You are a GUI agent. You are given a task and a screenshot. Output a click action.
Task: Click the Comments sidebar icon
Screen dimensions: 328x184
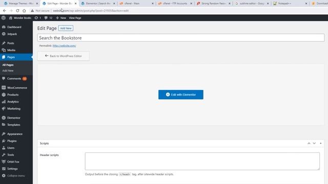tap(4, 78)
